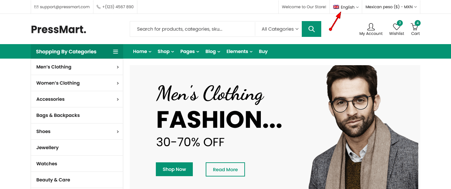The height and width of the screenshot is (189, 451).
Task: Click the hamburger menu in Shopping By Categories
Action: (x=116, y=52)
